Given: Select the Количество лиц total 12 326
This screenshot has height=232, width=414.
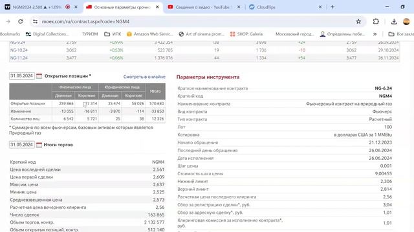Looking at the screenshot, I should 158,119.
